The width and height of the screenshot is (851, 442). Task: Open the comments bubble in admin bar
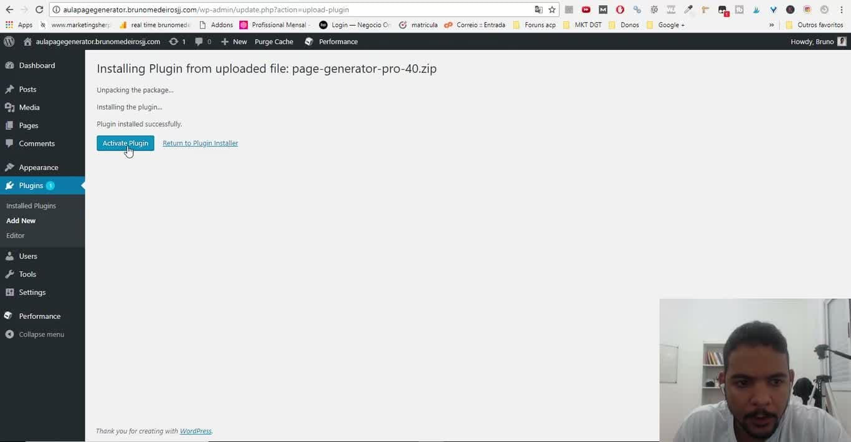tap(203, 42)
